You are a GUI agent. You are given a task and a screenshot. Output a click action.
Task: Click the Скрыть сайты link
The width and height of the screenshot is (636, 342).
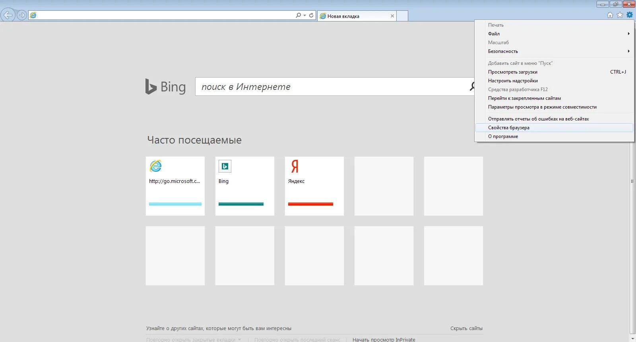point(466,328)
